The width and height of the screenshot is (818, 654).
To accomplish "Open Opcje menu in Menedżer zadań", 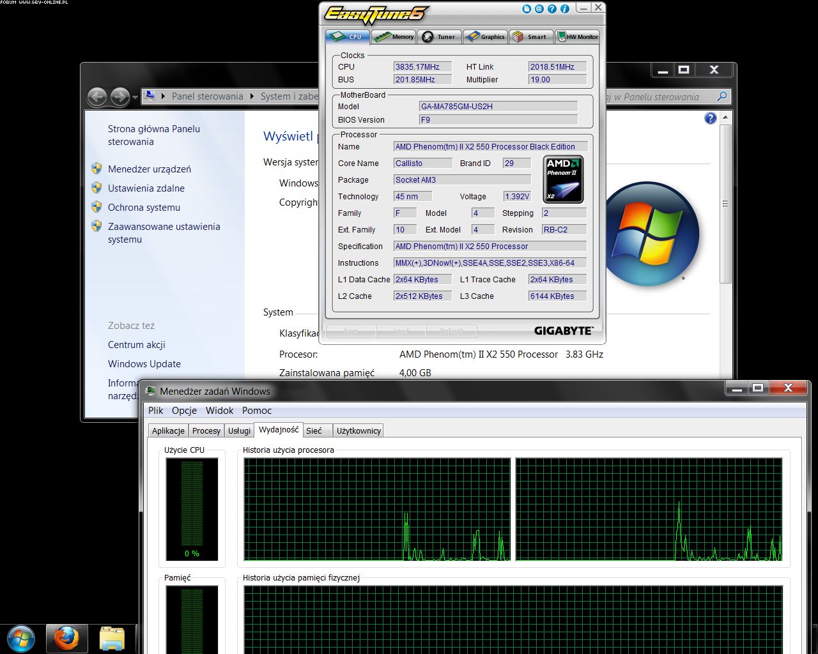I will 184,411.
